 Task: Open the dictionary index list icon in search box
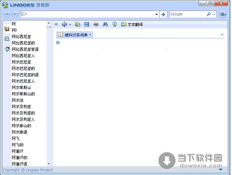click(24, 14)
